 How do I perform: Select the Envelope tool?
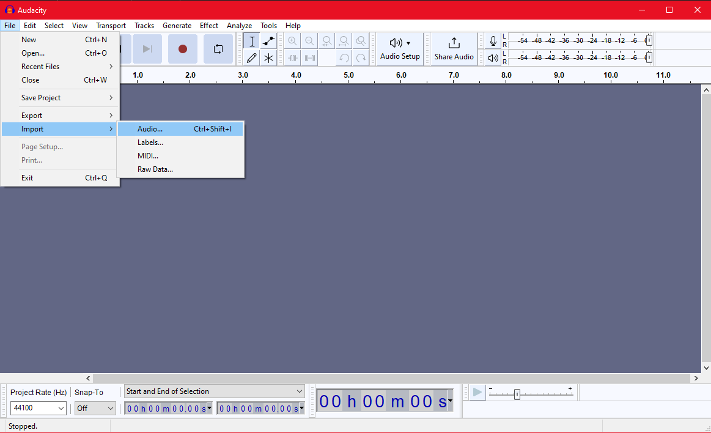coord(269,41)
